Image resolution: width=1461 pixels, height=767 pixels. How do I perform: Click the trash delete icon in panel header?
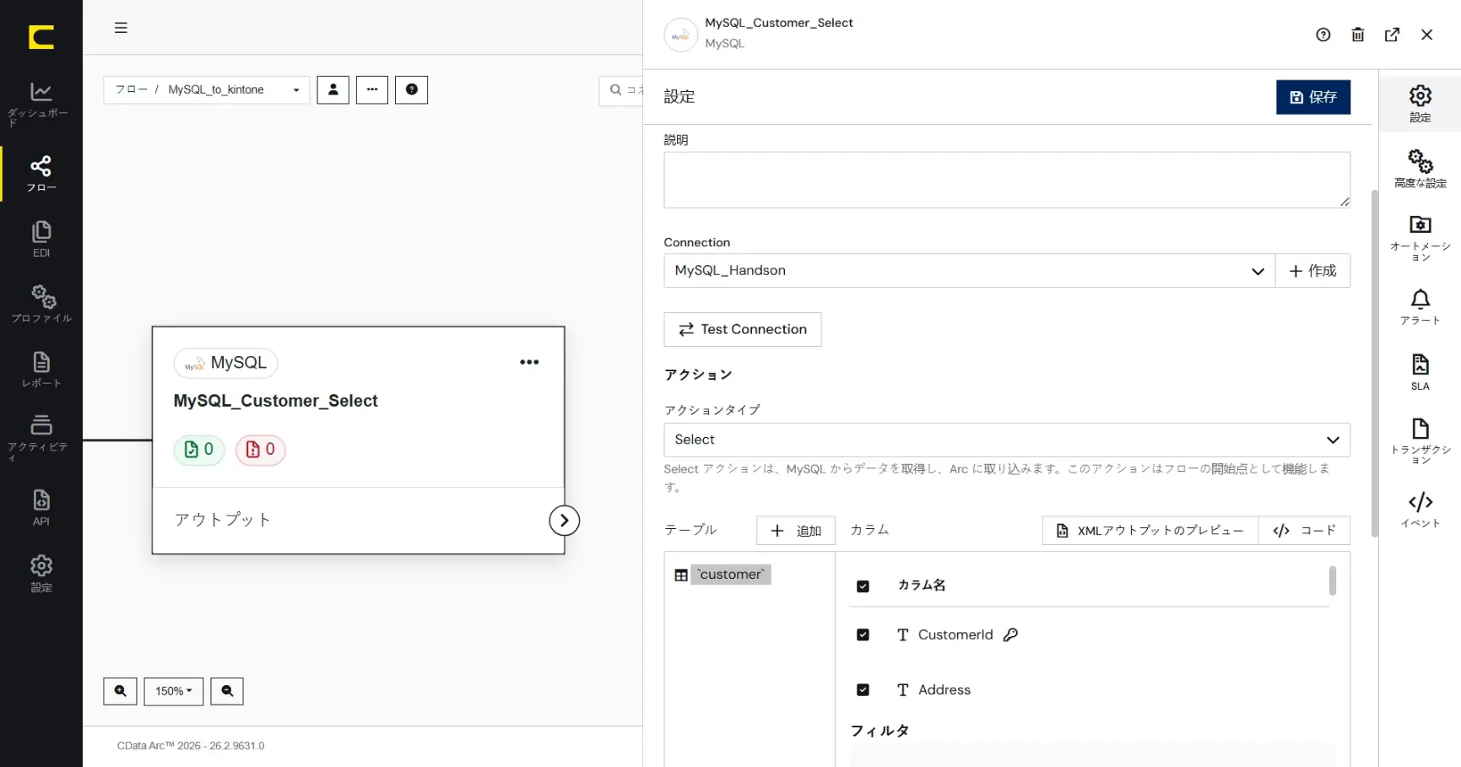(1358, 35)
